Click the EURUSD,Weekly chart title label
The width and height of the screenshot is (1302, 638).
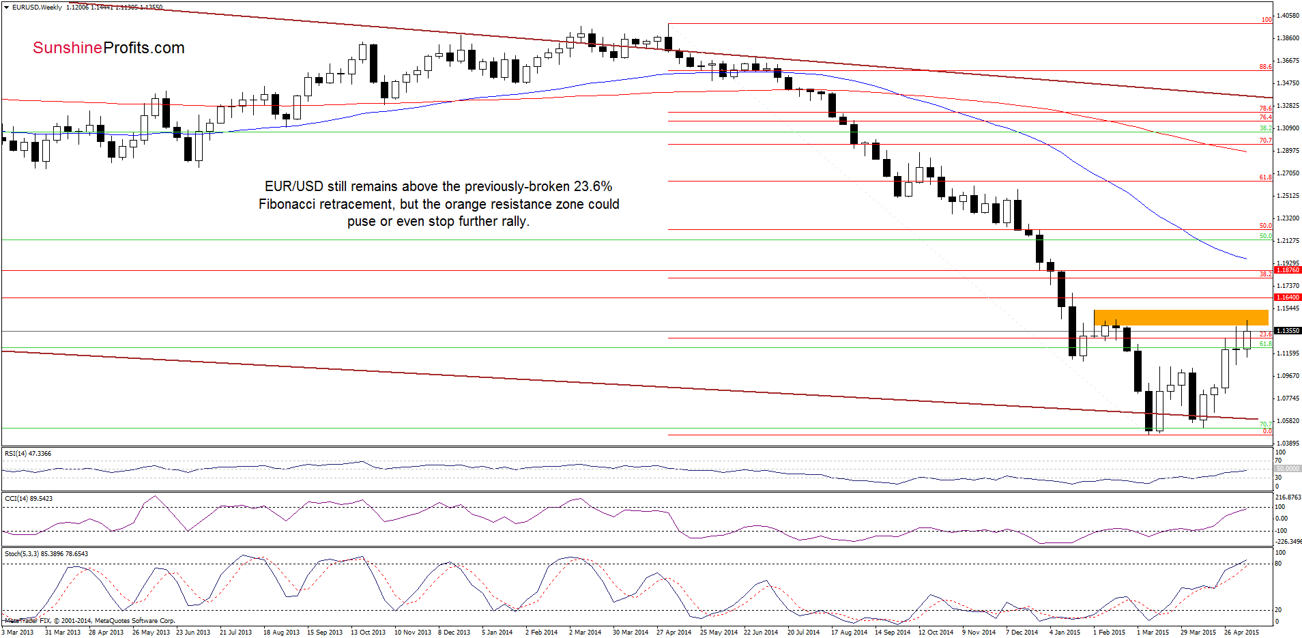37,8
